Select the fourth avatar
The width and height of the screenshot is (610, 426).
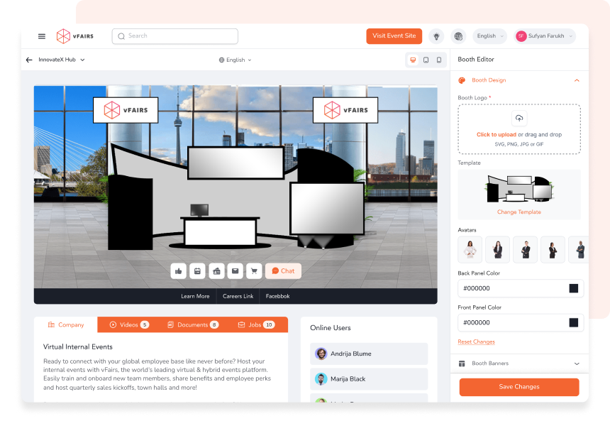553,250
